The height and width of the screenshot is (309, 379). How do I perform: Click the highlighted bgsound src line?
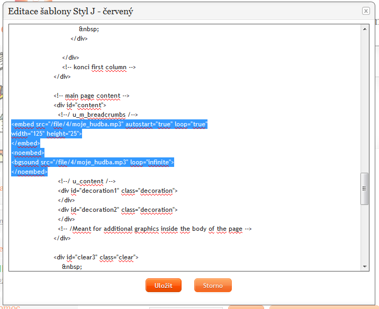[x=93, y=162]
